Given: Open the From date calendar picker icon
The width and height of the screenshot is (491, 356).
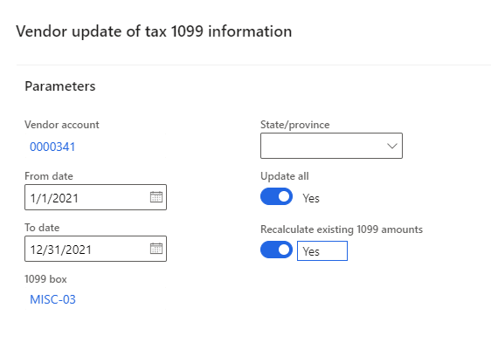Looking at the screenshot, I should (156, 197).
